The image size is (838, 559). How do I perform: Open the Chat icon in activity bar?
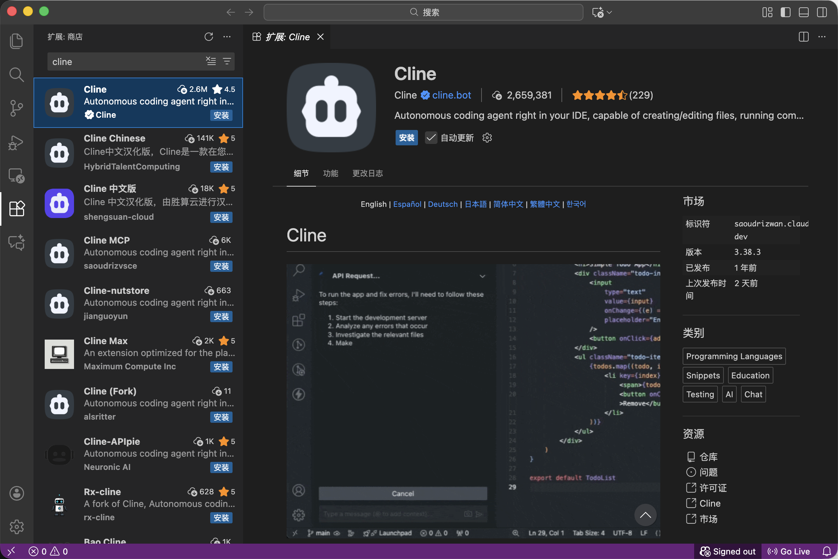(16, 242)
